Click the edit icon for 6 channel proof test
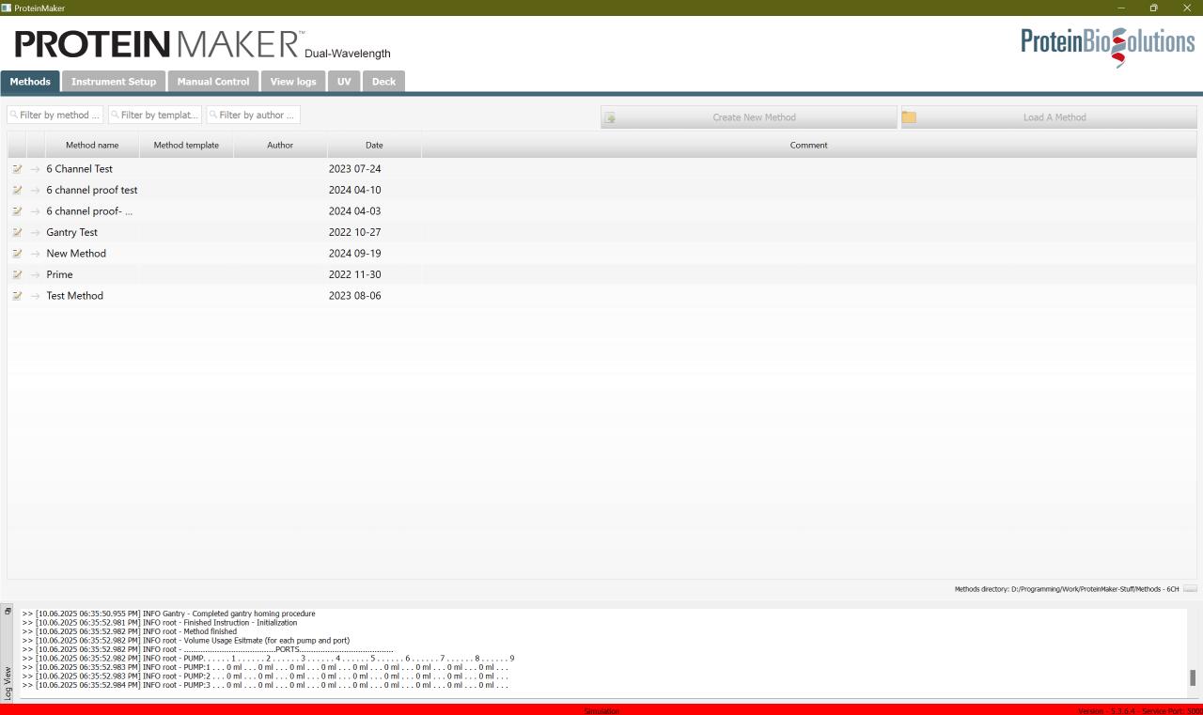1203x715 pixels. [x=17, y=190]
